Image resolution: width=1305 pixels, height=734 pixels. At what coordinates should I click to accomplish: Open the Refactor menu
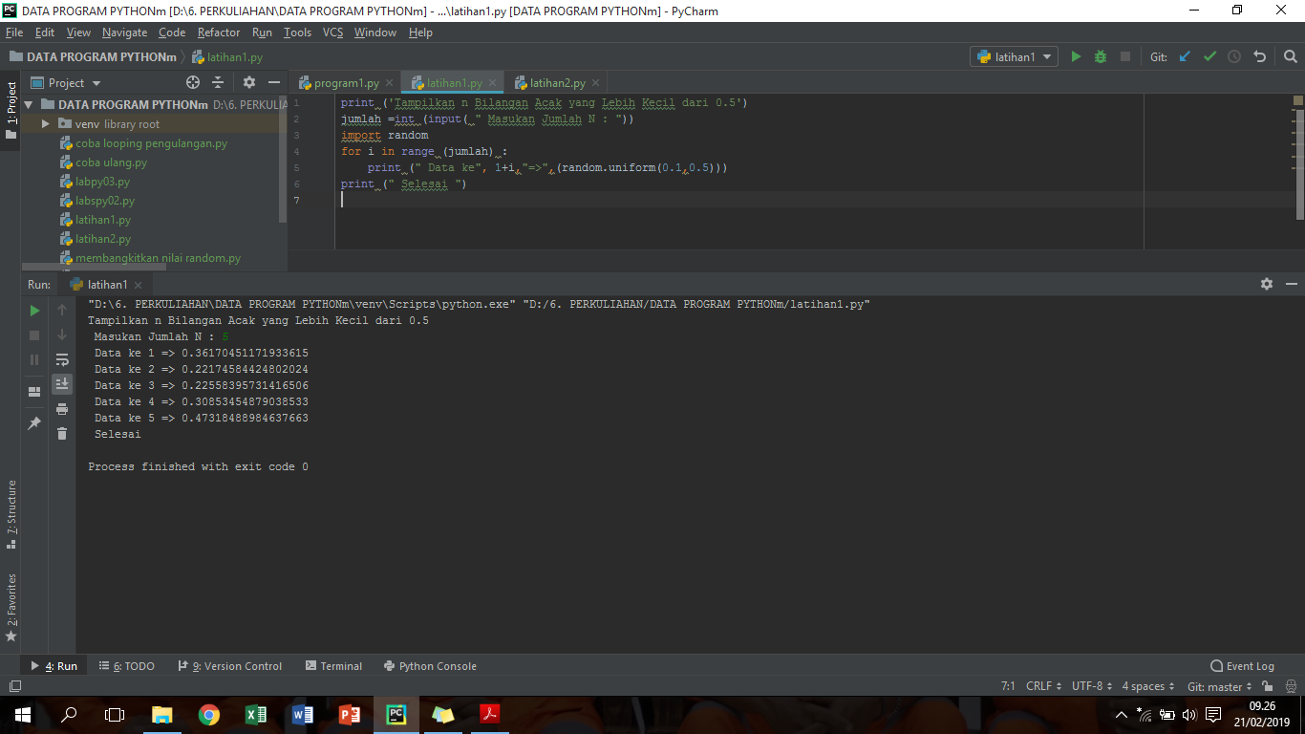pyautogui.click(x=219, y=32)
